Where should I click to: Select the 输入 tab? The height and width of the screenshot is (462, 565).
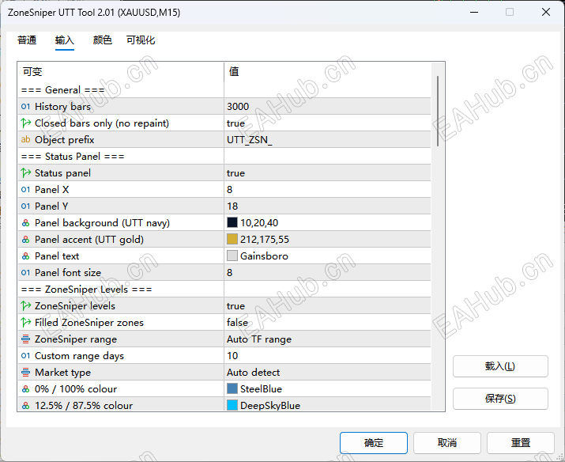point(65,40)
